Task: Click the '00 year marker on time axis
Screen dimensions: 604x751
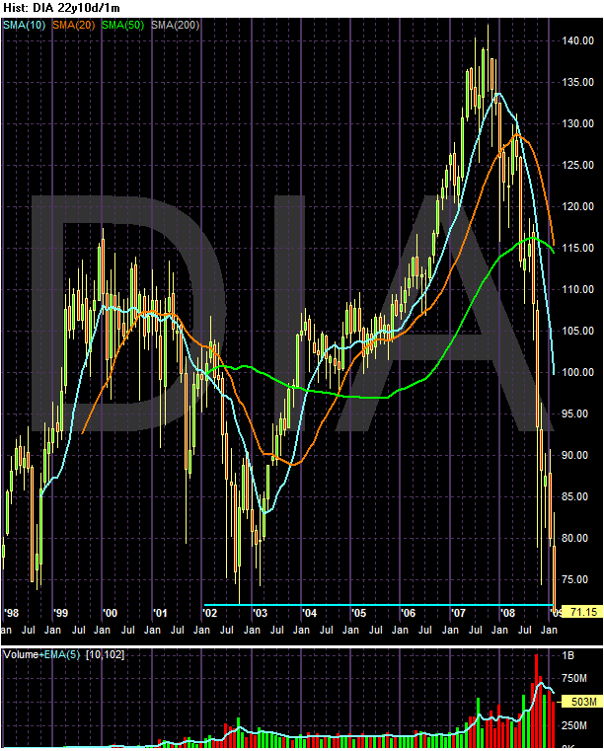Action: pos(110,613)
